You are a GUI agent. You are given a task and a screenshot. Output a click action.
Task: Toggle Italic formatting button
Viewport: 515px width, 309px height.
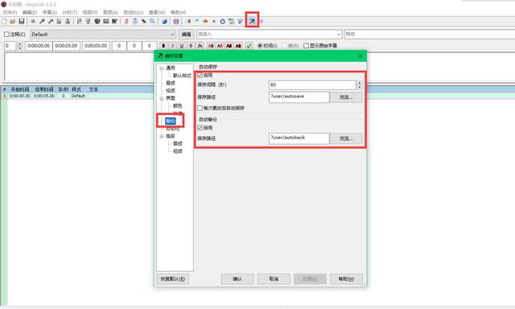[x=172, y=46]
